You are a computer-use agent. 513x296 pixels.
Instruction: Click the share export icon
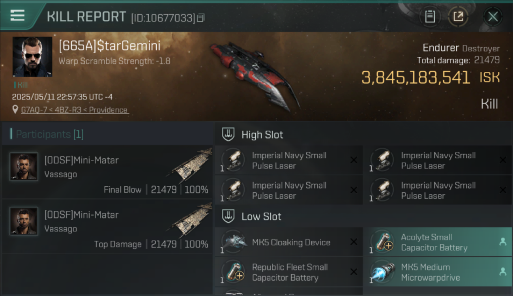pos(458,17)
